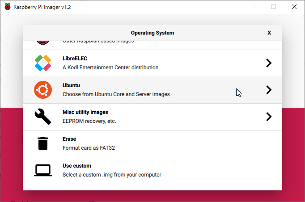
Task: Maximize the Raspberry Pi Imager window
Action: click(274, 7)
